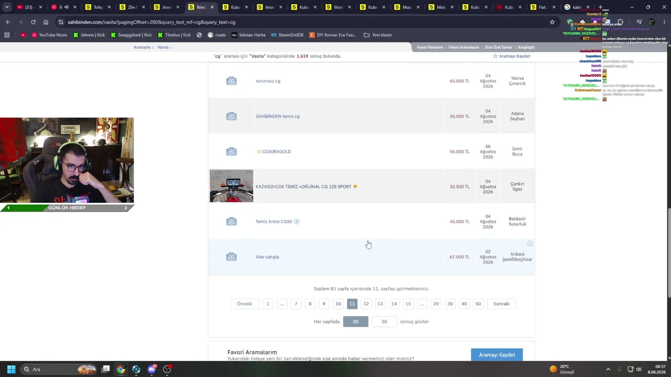Bookmark this page with the star icon
The width and height of the screenshot is (671, 377).
pos(552,22)
